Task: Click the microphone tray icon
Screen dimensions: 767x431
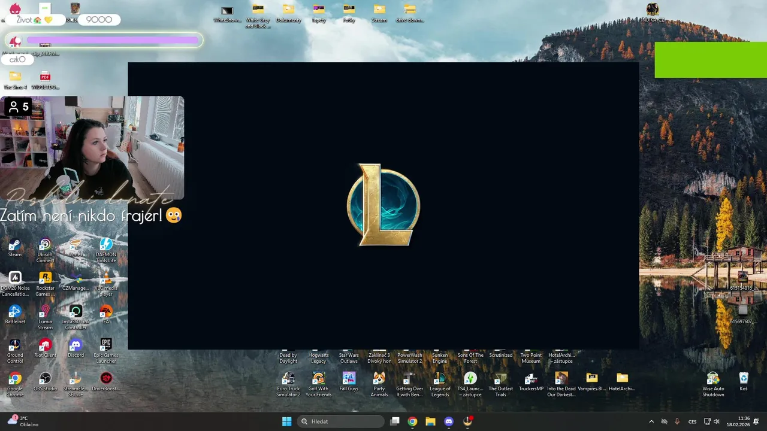Action: [677, 421]
